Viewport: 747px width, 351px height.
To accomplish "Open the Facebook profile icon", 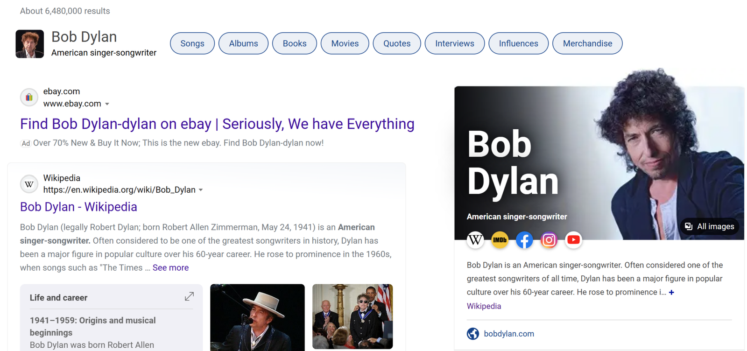I will pos(524,240).
